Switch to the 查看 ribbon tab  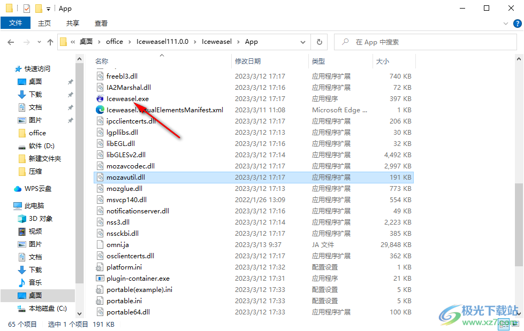pos(101,23)
